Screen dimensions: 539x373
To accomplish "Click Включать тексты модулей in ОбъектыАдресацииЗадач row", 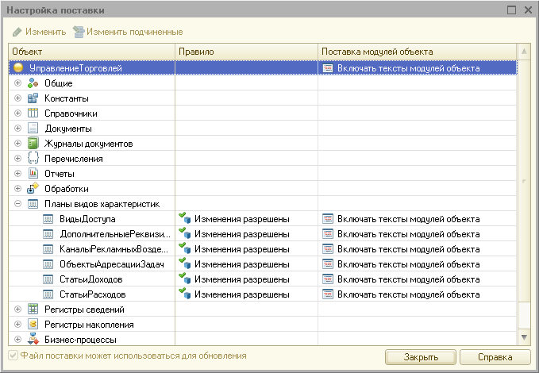I will tap(408, 264).
